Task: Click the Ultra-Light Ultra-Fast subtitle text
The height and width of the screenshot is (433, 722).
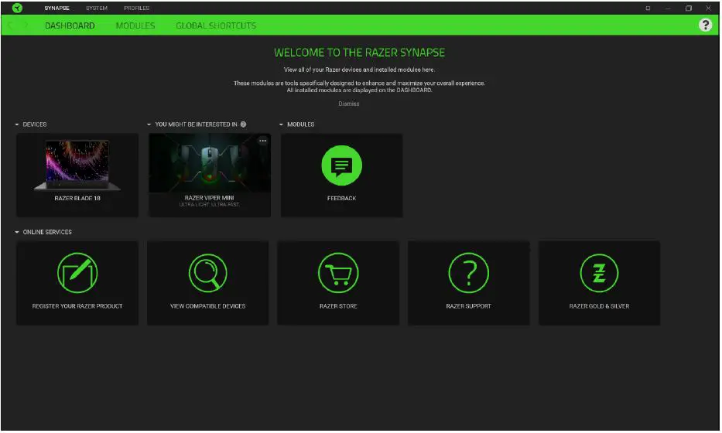Action: point(210,205)
